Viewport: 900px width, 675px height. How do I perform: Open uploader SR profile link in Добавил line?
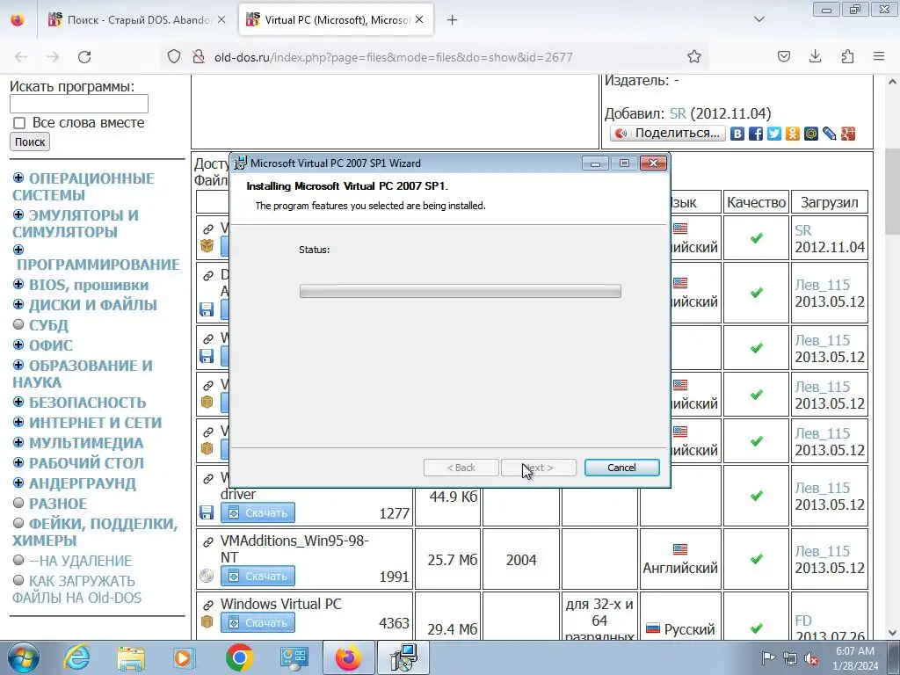tap(678, 113)
